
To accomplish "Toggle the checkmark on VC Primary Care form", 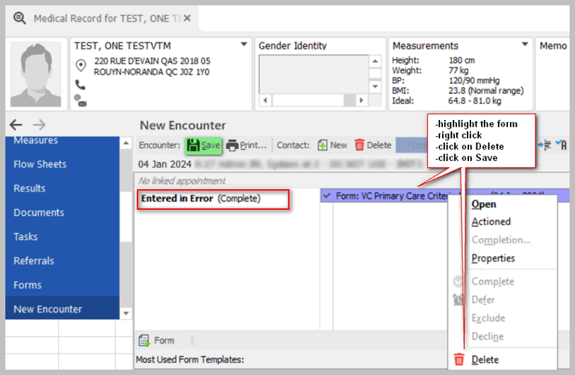I will coord(327,196).
